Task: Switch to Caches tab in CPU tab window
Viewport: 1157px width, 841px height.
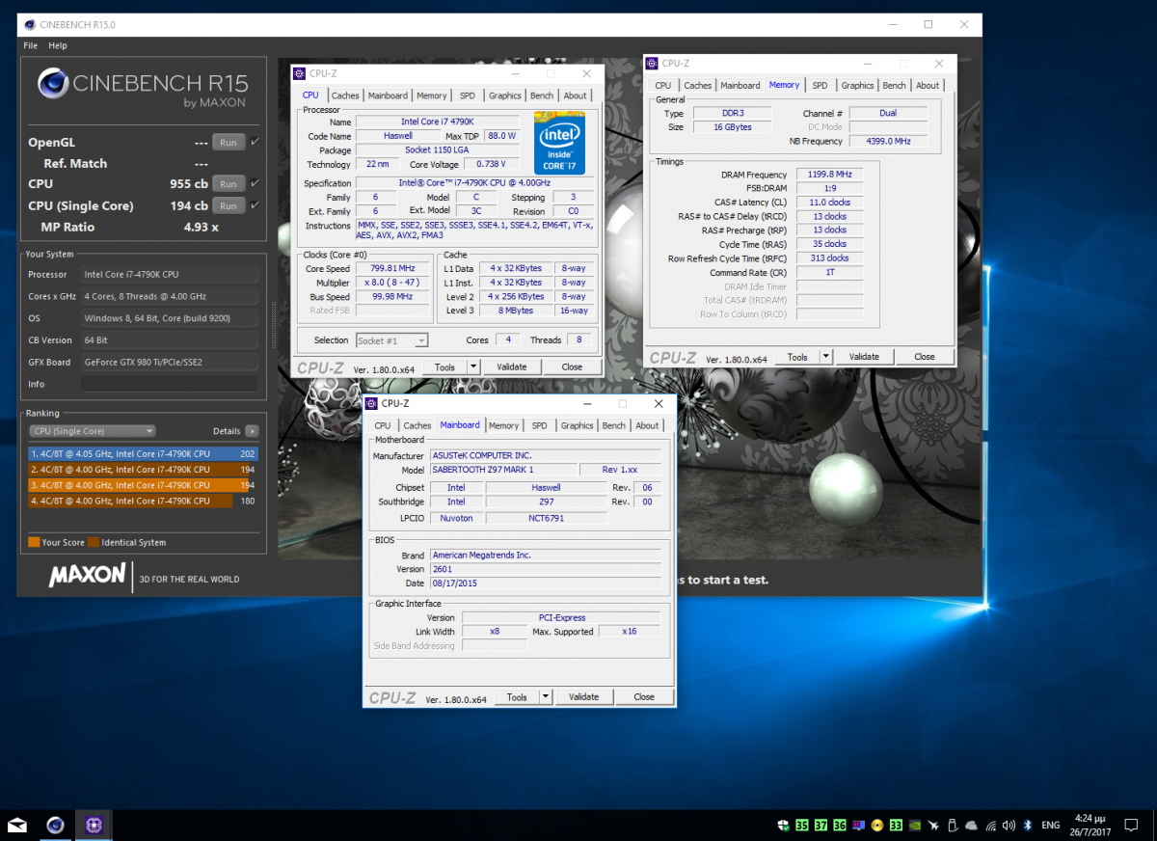Action: pos(345,95)
